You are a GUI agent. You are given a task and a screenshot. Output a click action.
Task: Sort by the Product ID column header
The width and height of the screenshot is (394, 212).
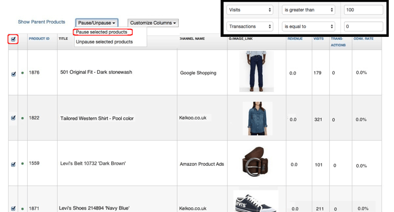39,39
